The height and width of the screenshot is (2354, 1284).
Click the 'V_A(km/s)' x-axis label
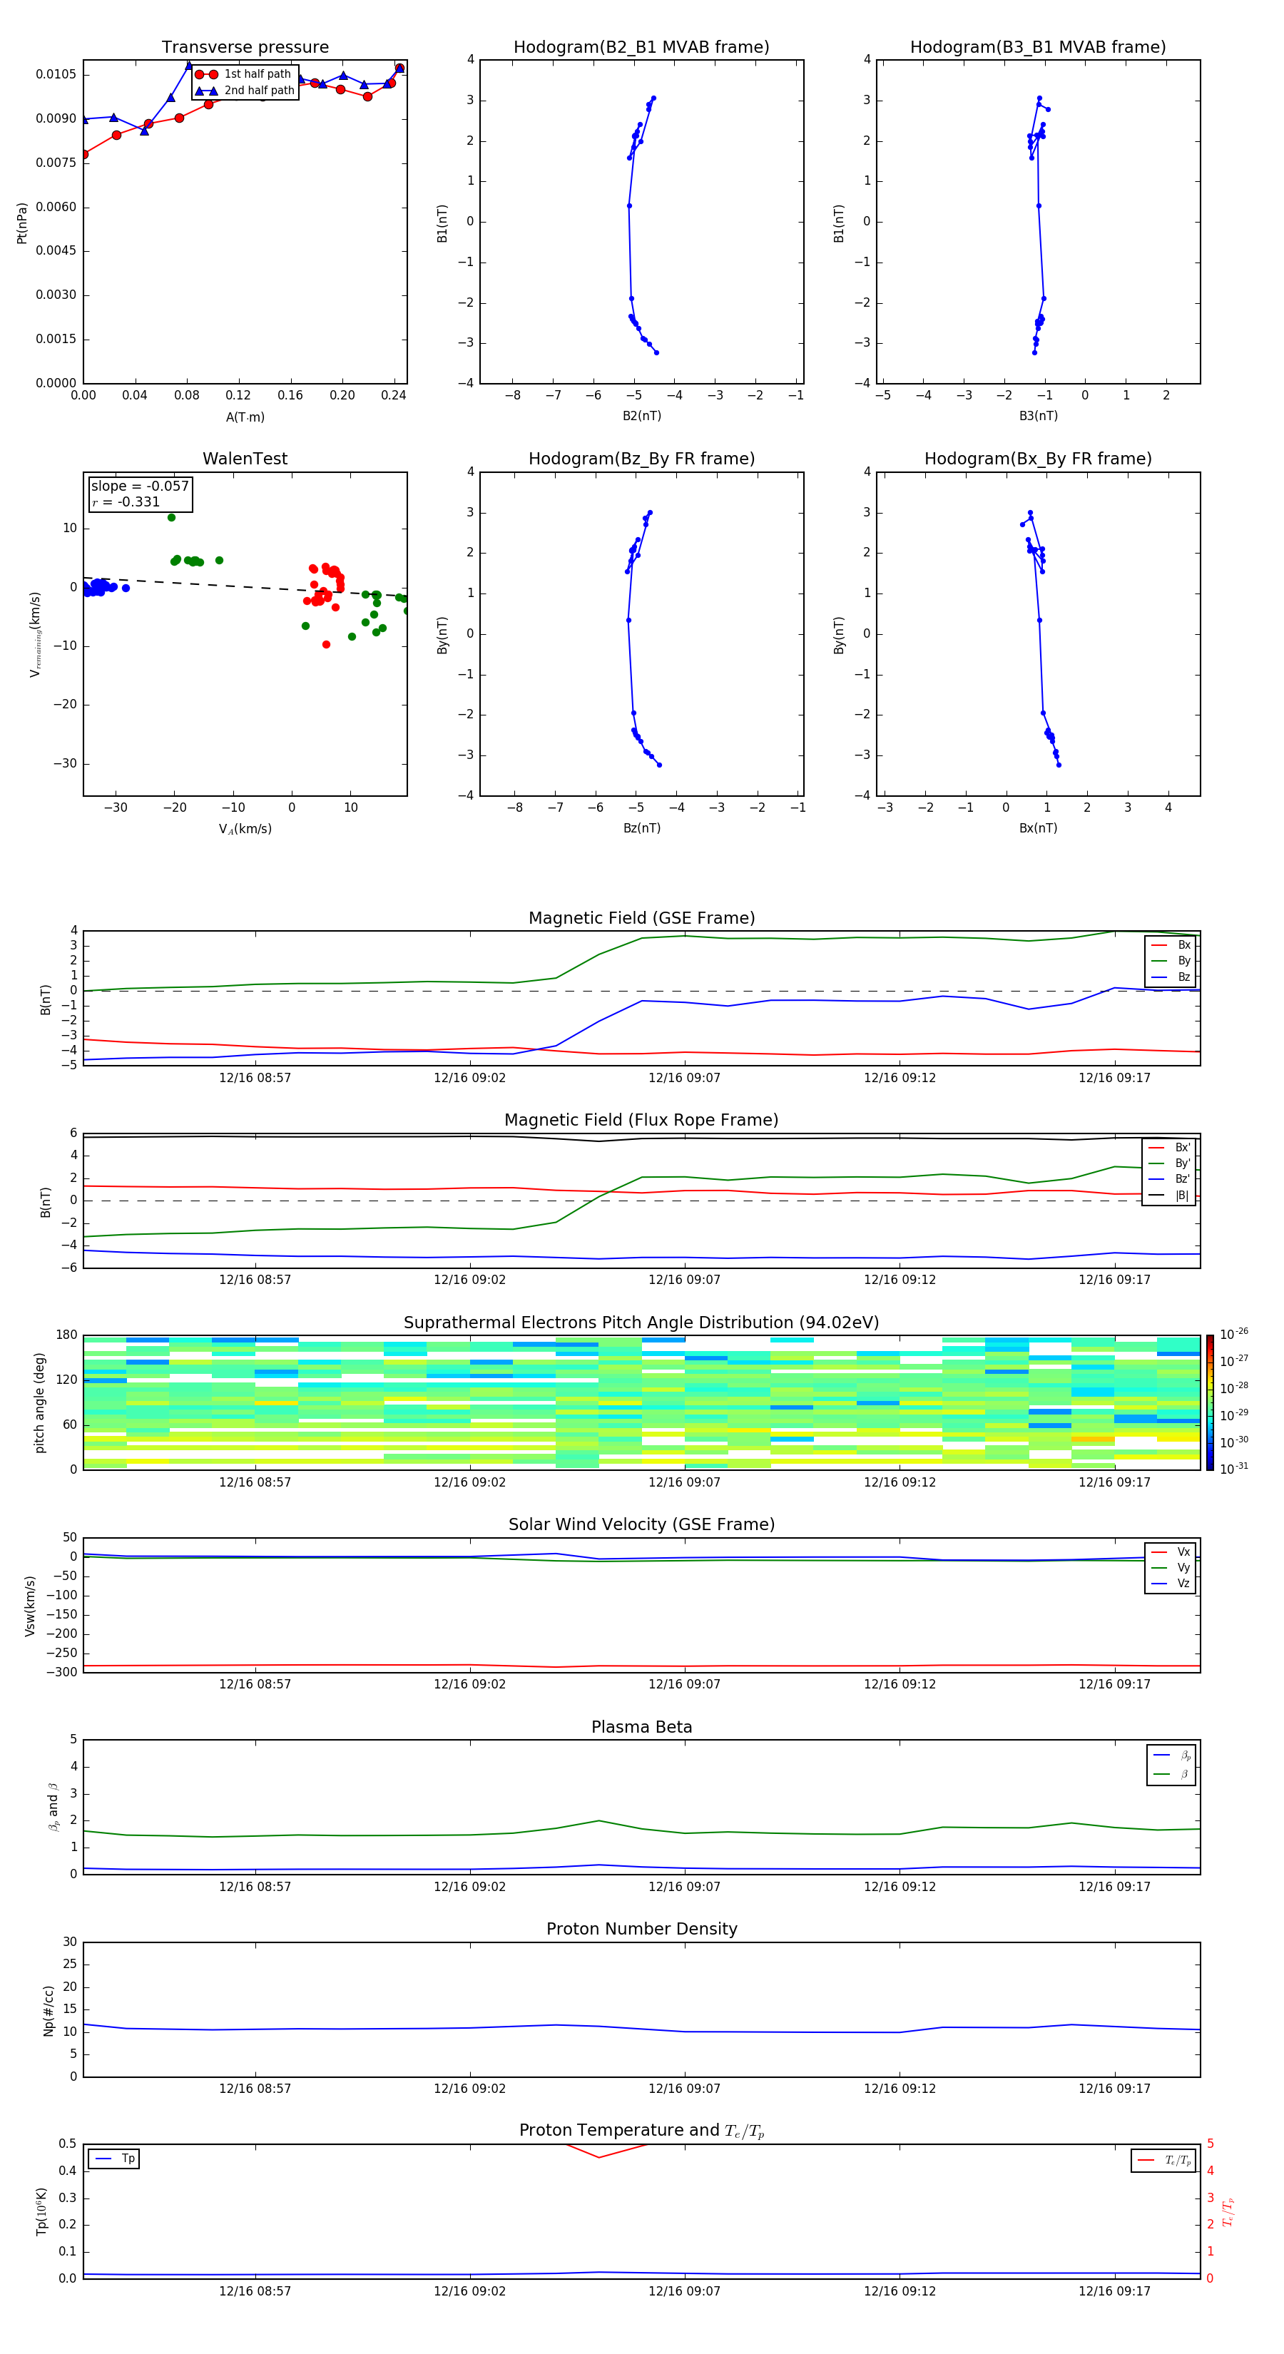pyautogui.click(x=245, y=829)
